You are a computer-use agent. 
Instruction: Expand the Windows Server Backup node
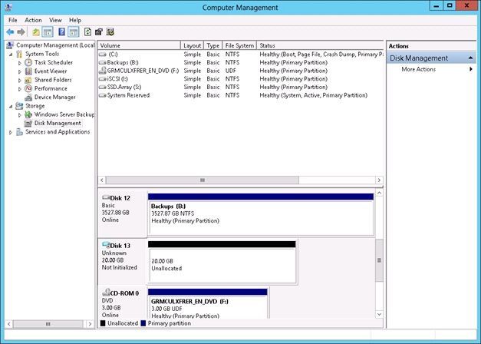[x=20, y=115]
